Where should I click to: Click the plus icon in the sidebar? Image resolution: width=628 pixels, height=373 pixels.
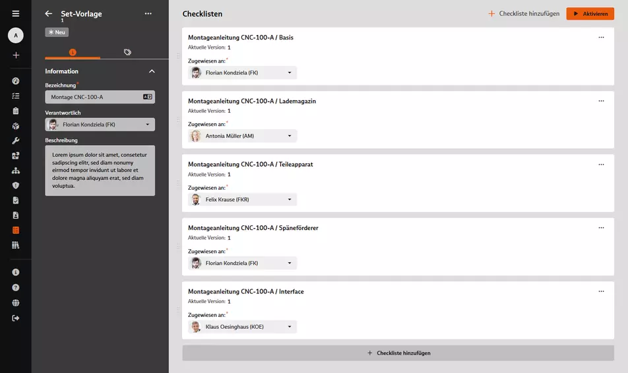[16, 55]
